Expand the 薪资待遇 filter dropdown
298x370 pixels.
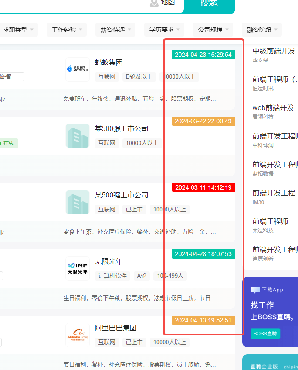point(115,30)
